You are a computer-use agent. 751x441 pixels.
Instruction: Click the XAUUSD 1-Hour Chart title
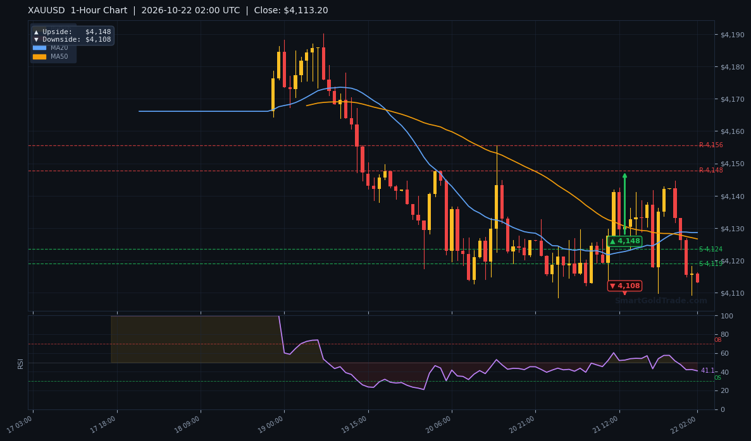point(78,11)
